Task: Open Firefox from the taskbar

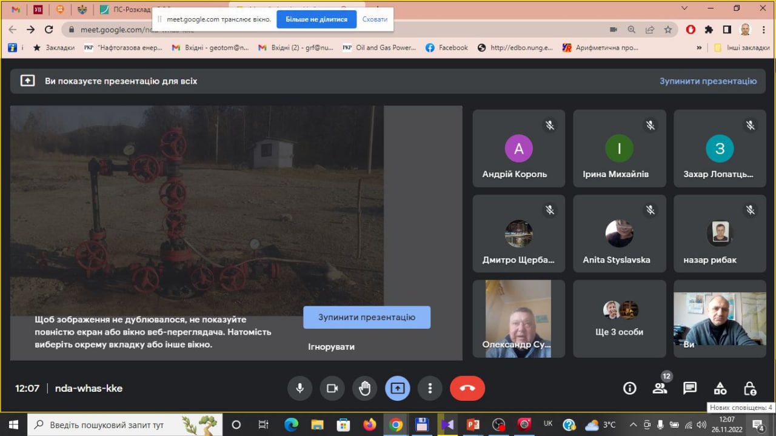Action: 369,424
